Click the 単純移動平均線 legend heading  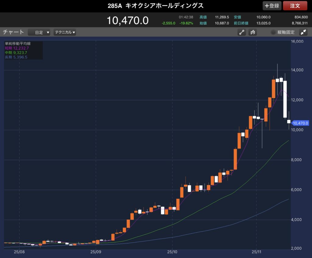coord(18,43)
